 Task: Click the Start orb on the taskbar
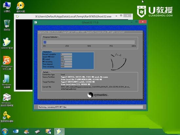coord(5,131)
